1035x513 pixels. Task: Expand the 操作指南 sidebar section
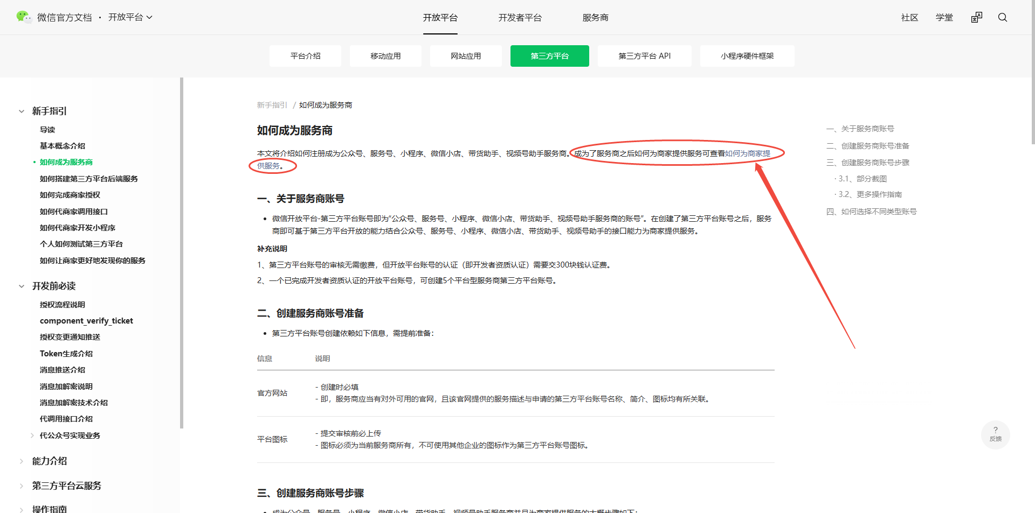(22, 509)
